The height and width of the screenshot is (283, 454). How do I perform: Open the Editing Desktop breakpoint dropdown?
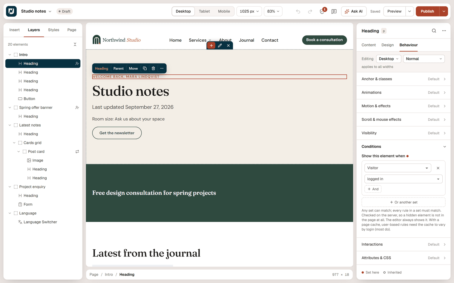[x=389, y=59]
